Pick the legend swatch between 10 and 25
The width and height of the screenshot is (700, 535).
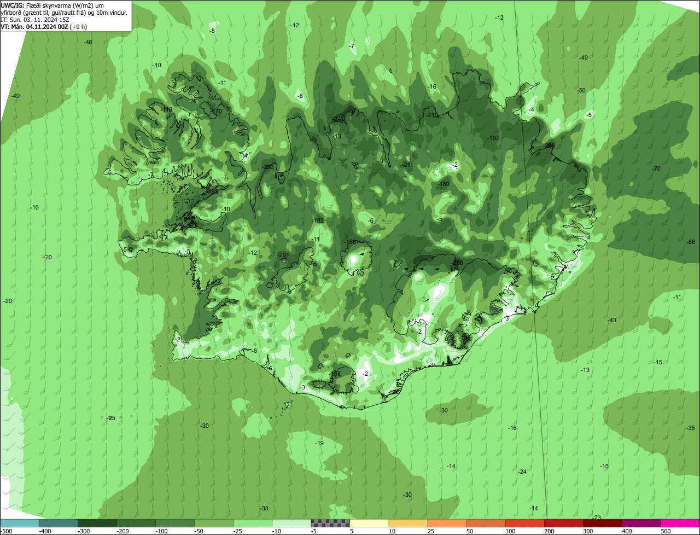tap(408, 524)
